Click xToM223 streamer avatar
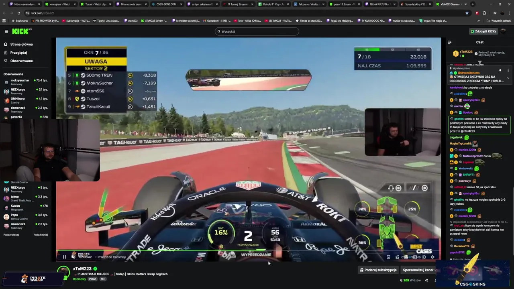The width and height of the screenshot is (514, 289). pos(63,272)
